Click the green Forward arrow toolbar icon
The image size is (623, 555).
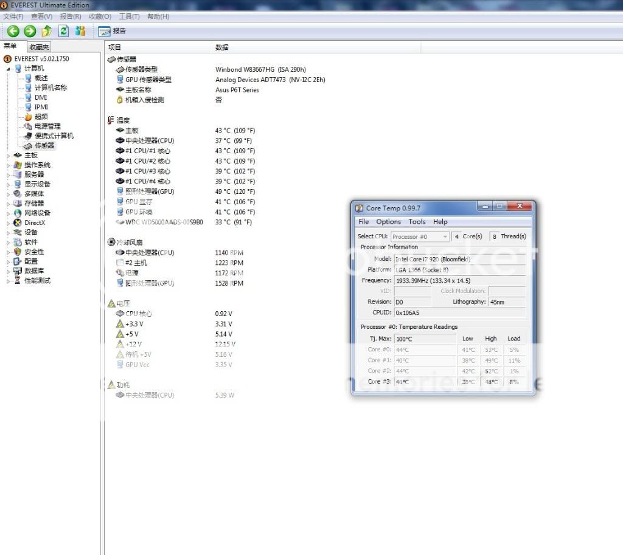coord(29,31)
